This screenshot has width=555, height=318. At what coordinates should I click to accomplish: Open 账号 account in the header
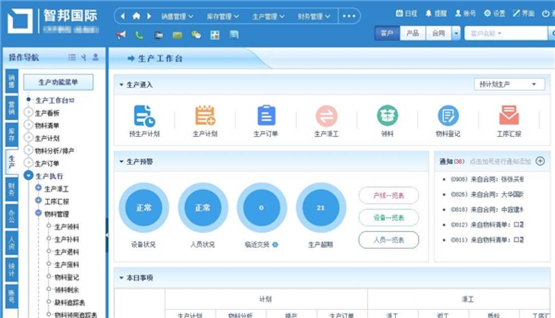(465, 14)
